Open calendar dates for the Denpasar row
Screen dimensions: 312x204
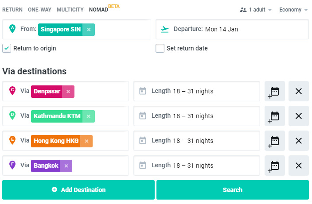point(274,92)
